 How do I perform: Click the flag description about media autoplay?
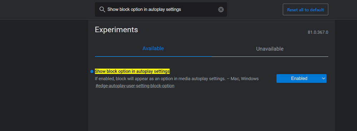[x=159, y=79]
